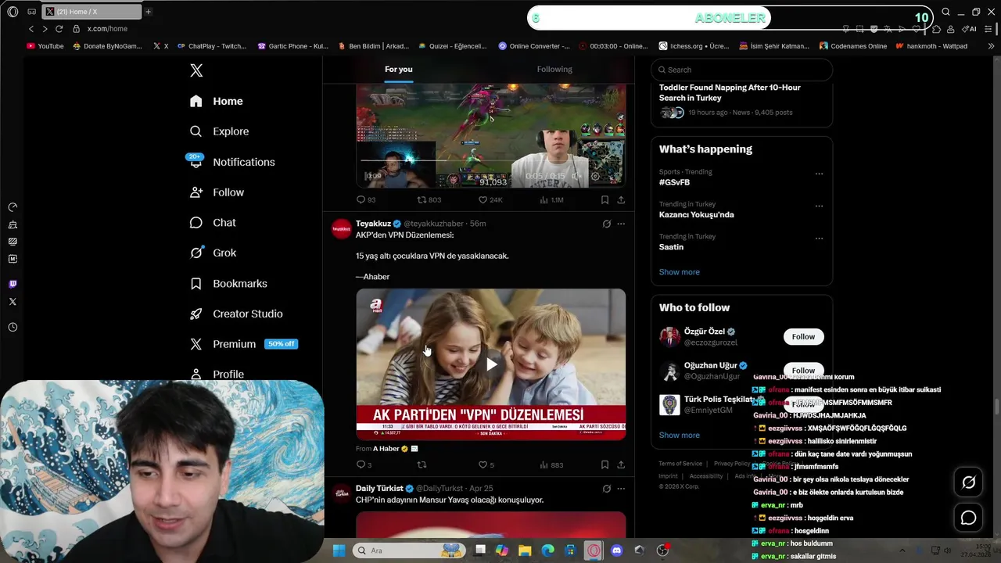Open Notifications with 20+ badge
The width and height of the screenshot is (1001, 563).
click(231, 162)
